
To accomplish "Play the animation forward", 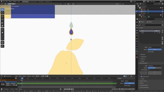I will click(x=69, y=89).
